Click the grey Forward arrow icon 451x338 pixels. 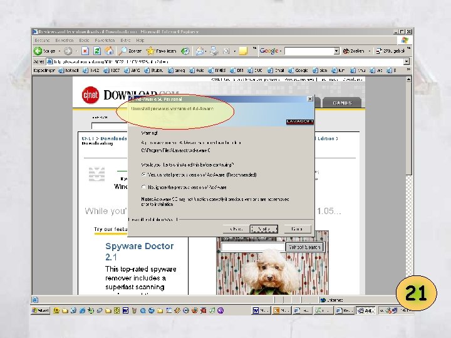(68, 51)
